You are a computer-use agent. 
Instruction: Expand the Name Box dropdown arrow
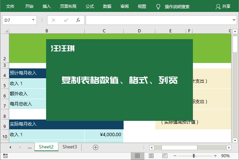click(x=33, y=20)
